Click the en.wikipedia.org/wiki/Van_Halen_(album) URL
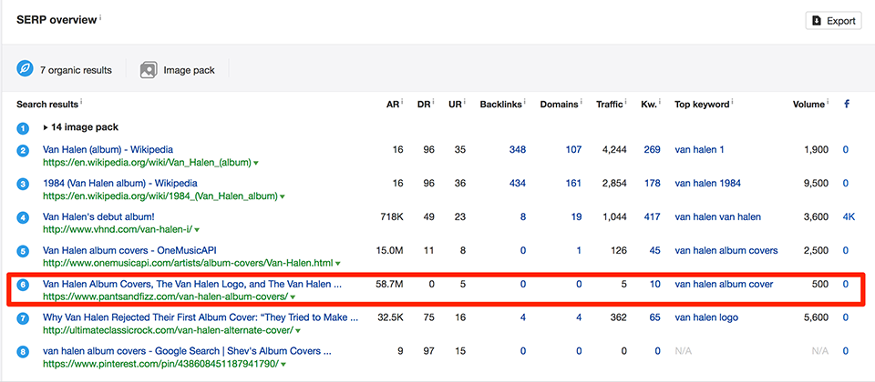Screen dimensions: 875x382 [x=147, y=163]
